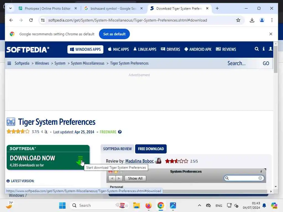Reload the Softpedia page
283x212 pixels.
point(31,20)
